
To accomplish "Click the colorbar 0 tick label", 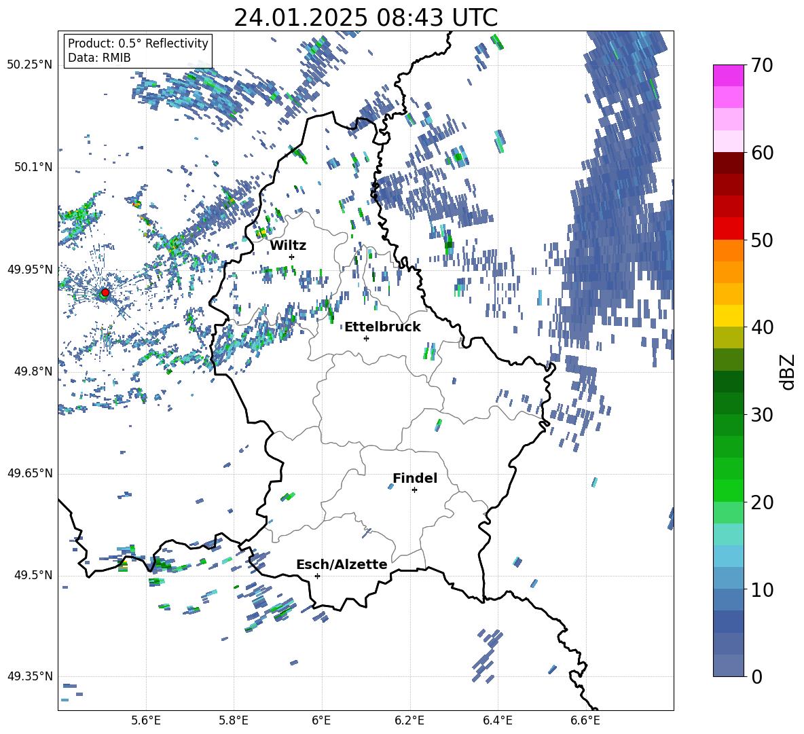I will click(757, 676).
